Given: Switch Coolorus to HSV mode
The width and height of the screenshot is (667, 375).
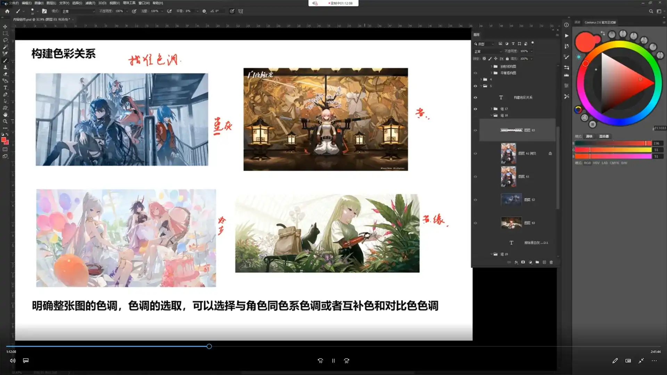Looking at the screenshot, I should pyautogui.click(x=596, y=163).
